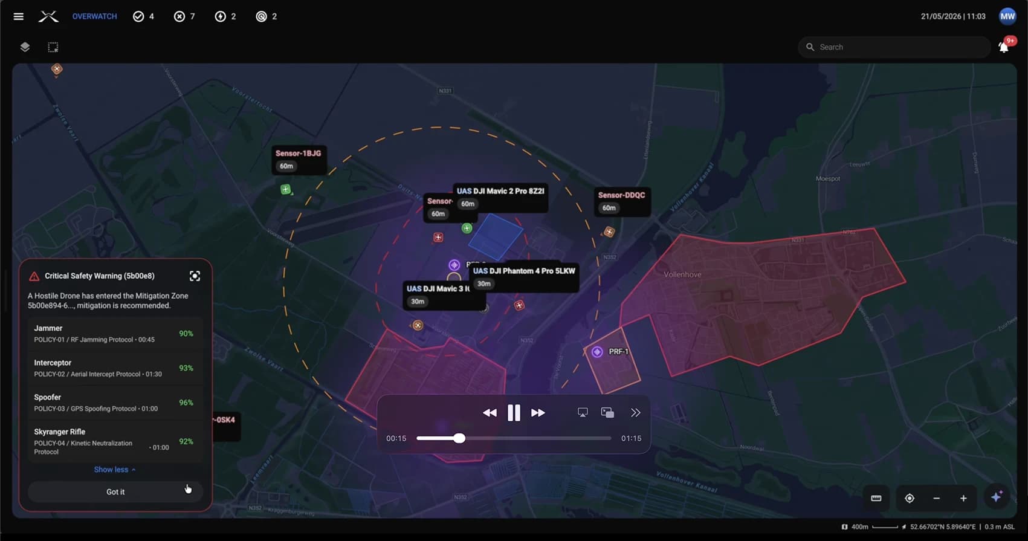This screenshot has height=541, width=1028.
Task: Click the Search input field
Action: click(894, 47)
